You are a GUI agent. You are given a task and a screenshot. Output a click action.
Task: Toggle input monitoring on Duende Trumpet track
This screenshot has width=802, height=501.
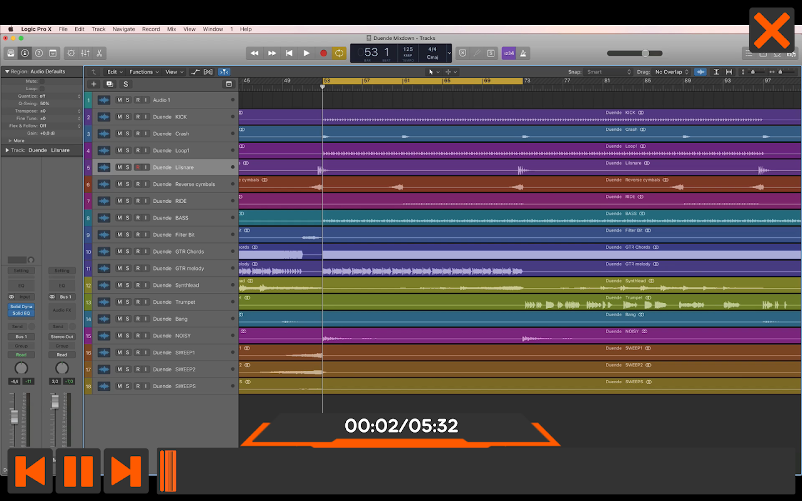[x=146, y=302]
